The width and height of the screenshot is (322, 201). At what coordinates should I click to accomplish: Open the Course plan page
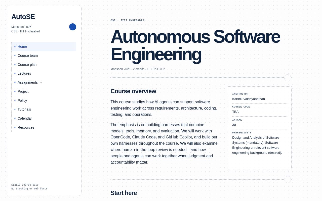[44, 65]
